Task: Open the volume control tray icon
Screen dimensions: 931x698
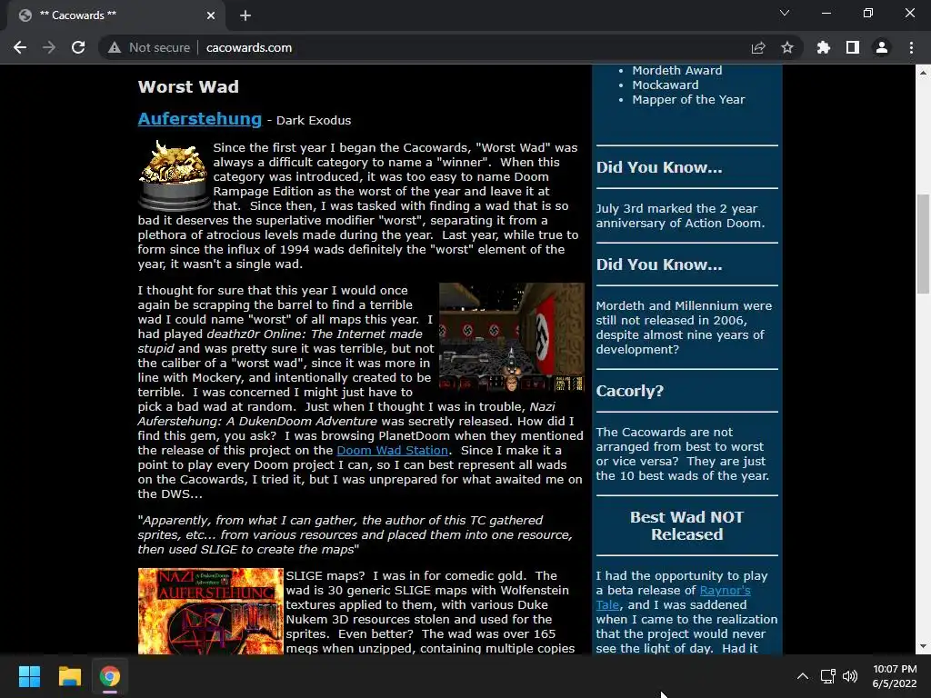Action: point(850,676)
